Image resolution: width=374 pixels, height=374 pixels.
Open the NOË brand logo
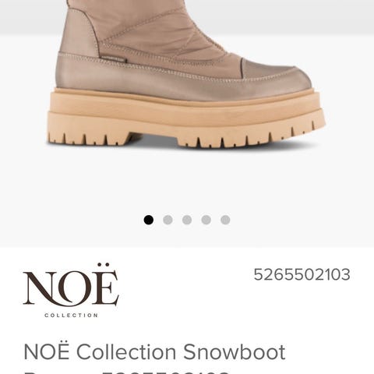pyautogui.click(x=71, y=291)
